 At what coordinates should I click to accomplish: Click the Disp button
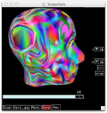(x=7, y=108)
